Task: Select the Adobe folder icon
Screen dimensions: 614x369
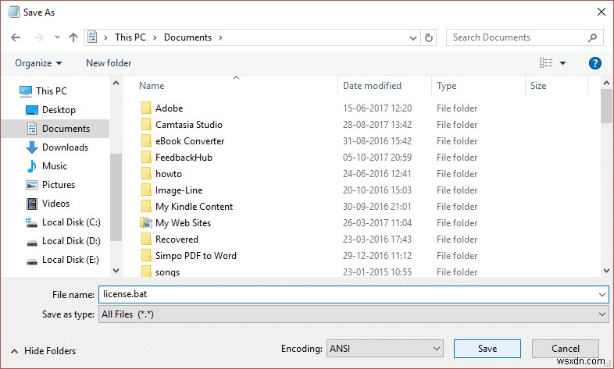Action: [x=146, y=108]
